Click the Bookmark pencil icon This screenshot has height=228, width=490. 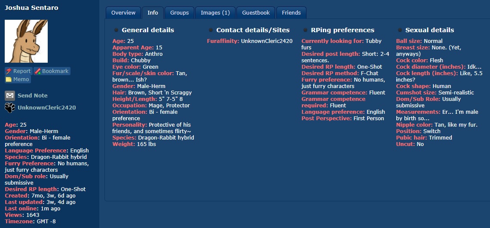(38, 71)
